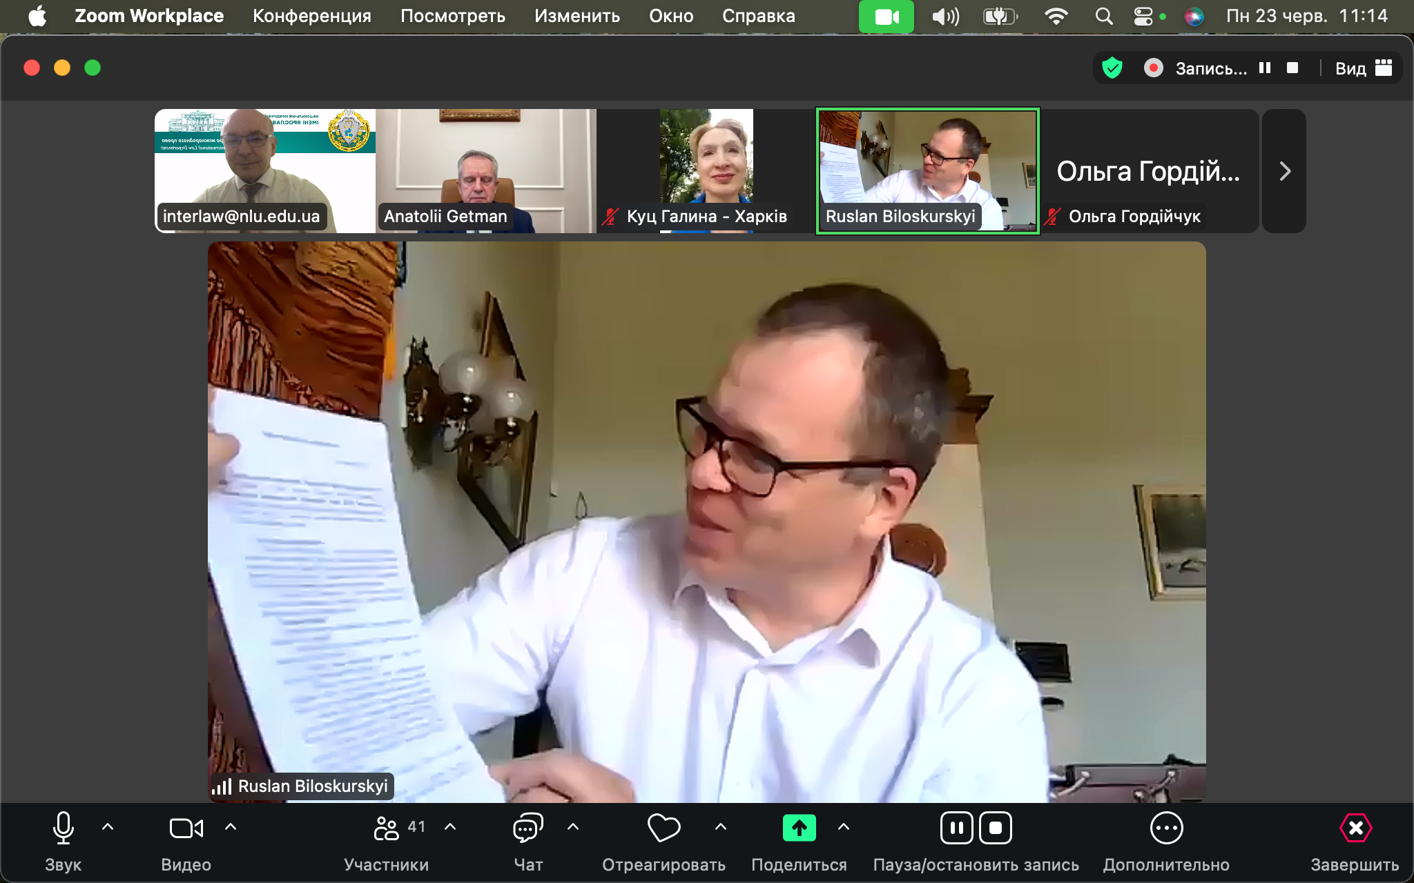Select Anatolii Getman video thumbnail
The image size is (1414, 883).
[x=485, y=170]
